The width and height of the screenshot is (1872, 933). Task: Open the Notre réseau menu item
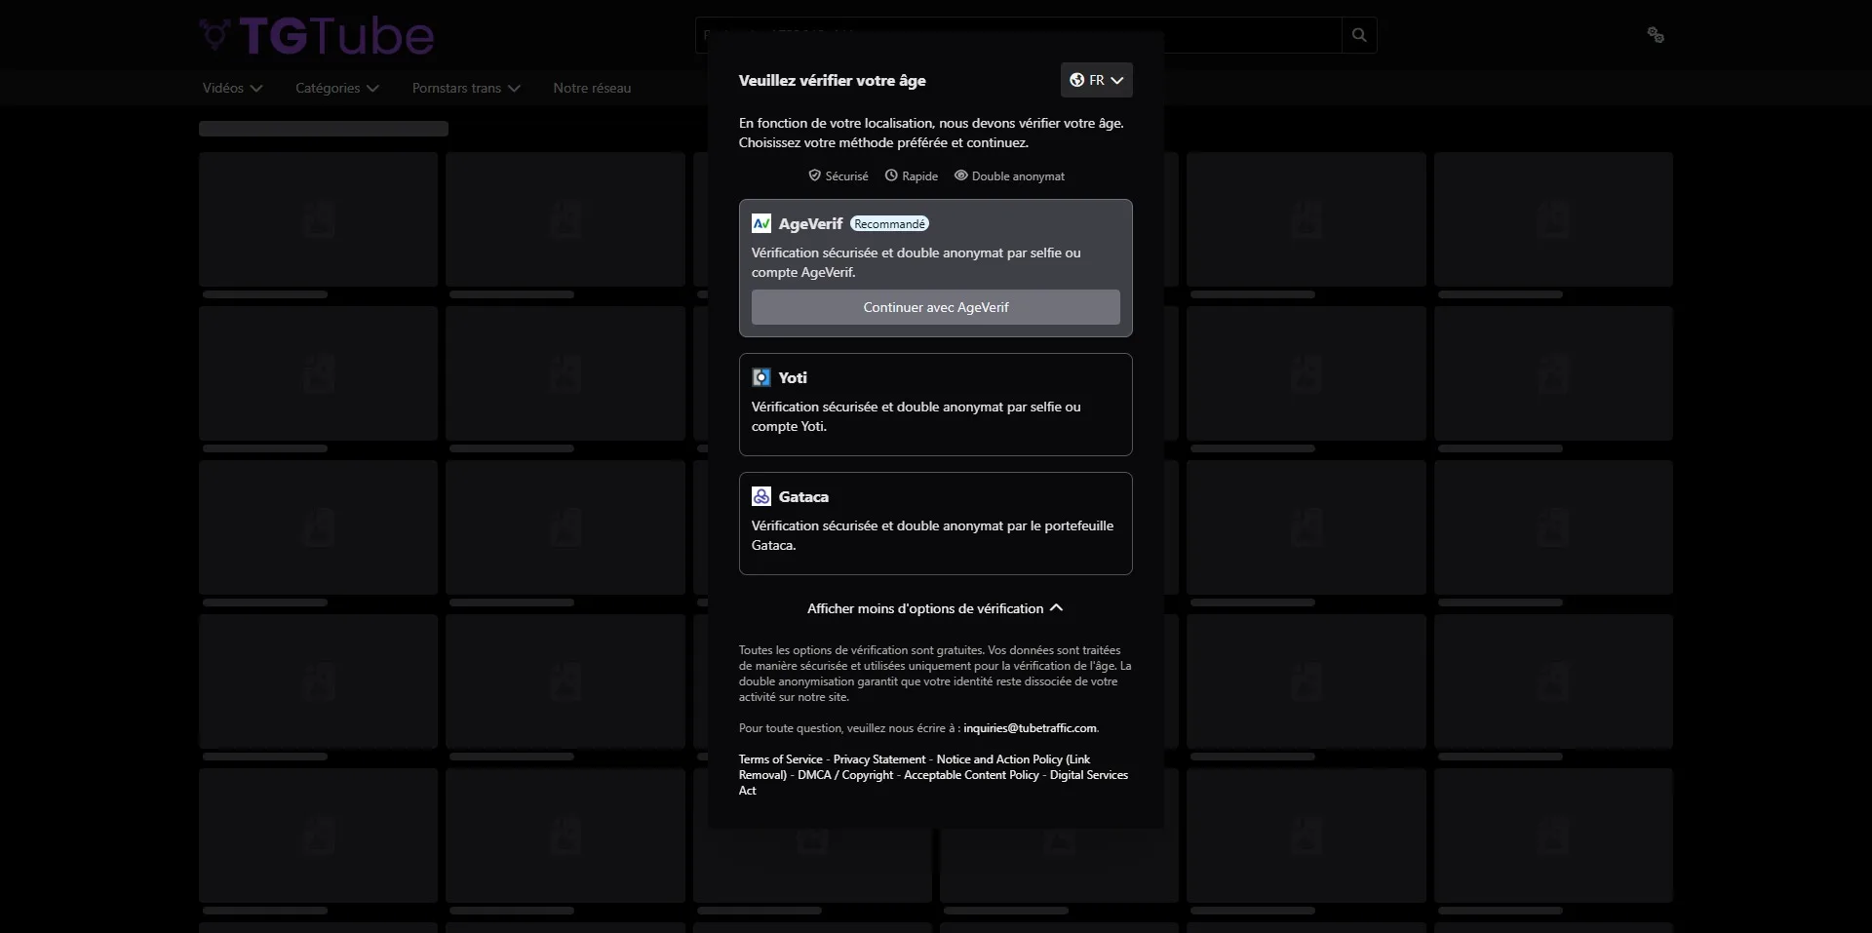click(x=592, y=88)
